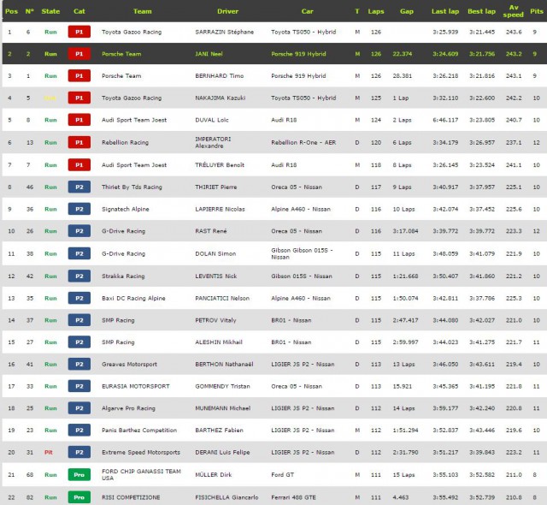Sort by Last lap column header

tap(445, 11)
